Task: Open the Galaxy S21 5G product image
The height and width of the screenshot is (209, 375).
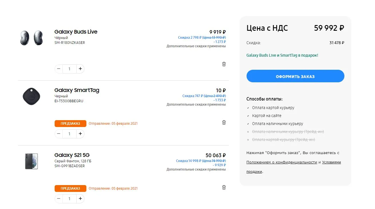Action: 31,161
